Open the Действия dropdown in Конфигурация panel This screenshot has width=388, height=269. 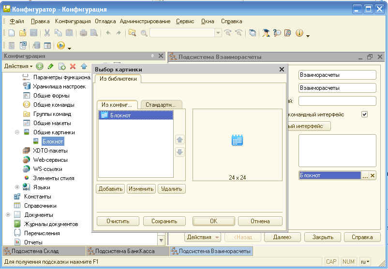pos(18,66)
